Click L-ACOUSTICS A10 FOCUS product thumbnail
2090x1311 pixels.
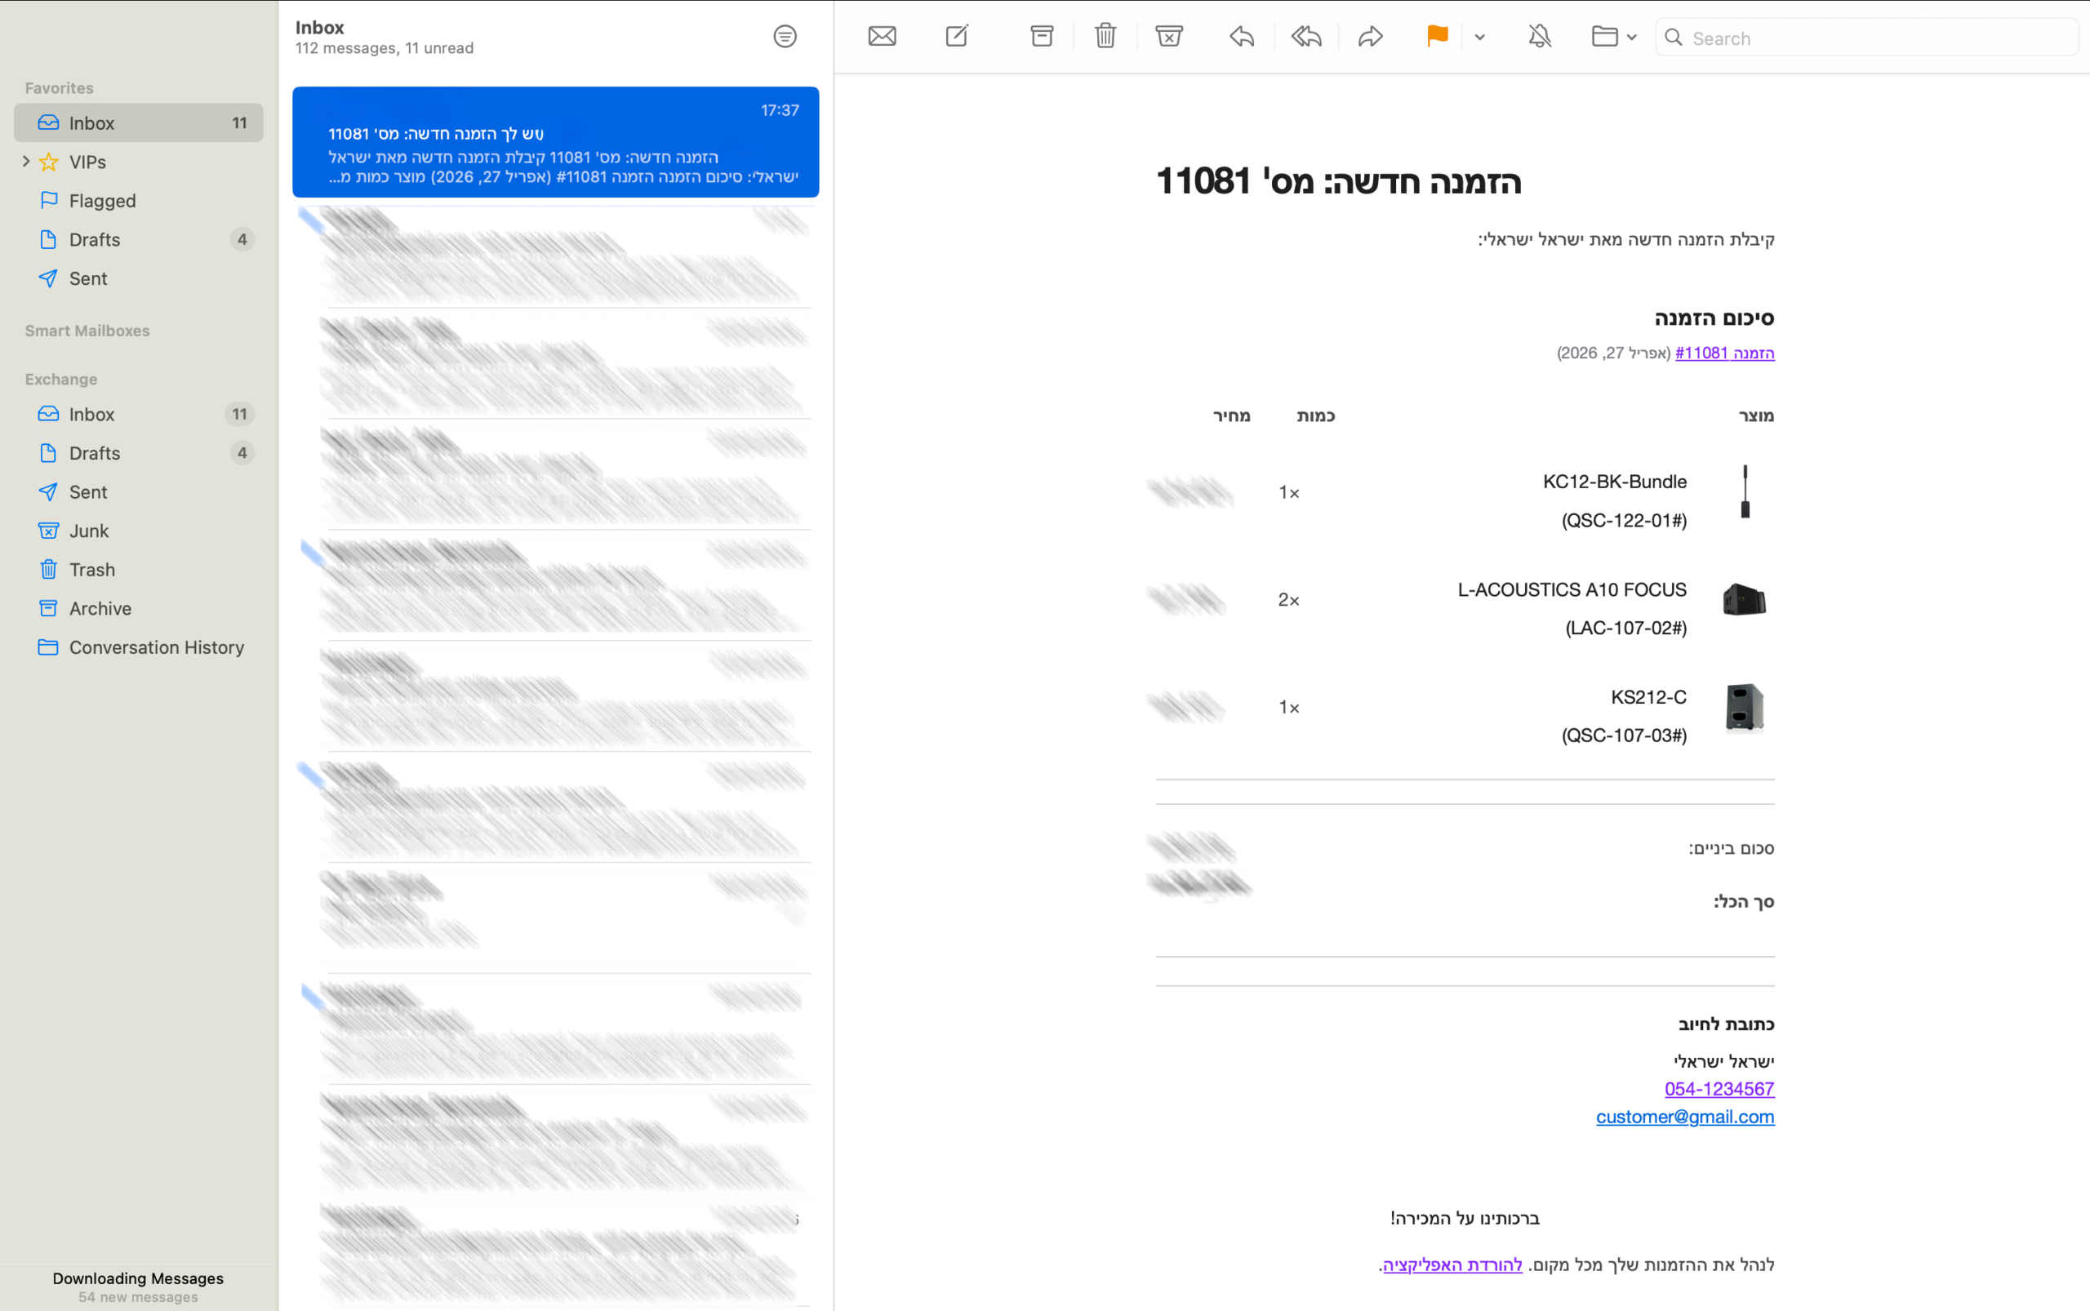coord(1744,600)
